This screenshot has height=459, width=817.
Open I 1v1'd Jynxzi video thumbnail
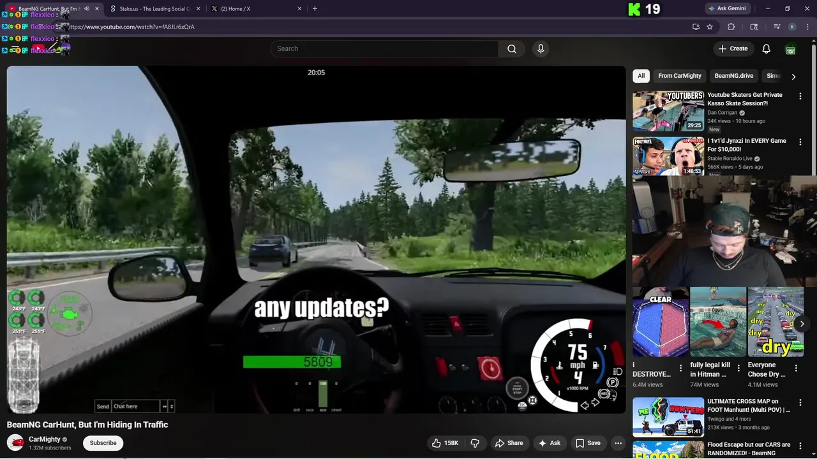tap(668, 157)
